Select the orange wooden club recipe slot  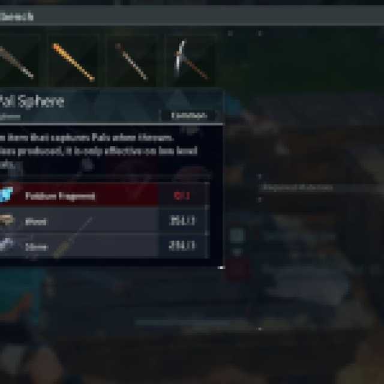click(74, 60)
